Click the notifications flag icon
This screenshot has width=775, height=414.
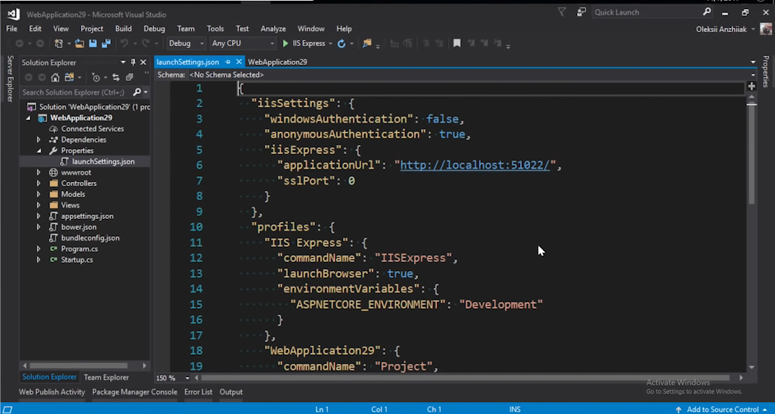[x=562, y=12]
